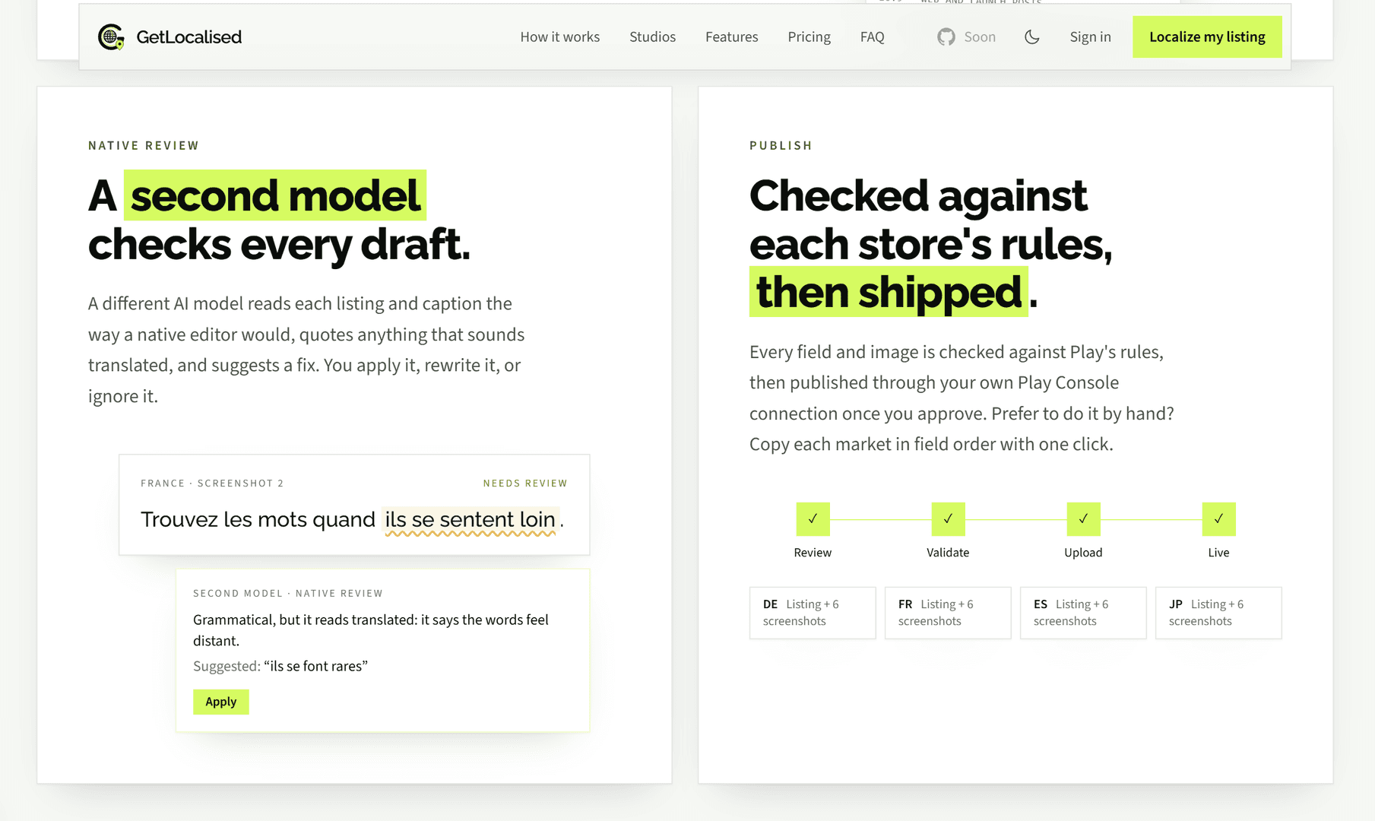Select the JP Listing + 6 screenshots card

click(x=1218, y=613)
